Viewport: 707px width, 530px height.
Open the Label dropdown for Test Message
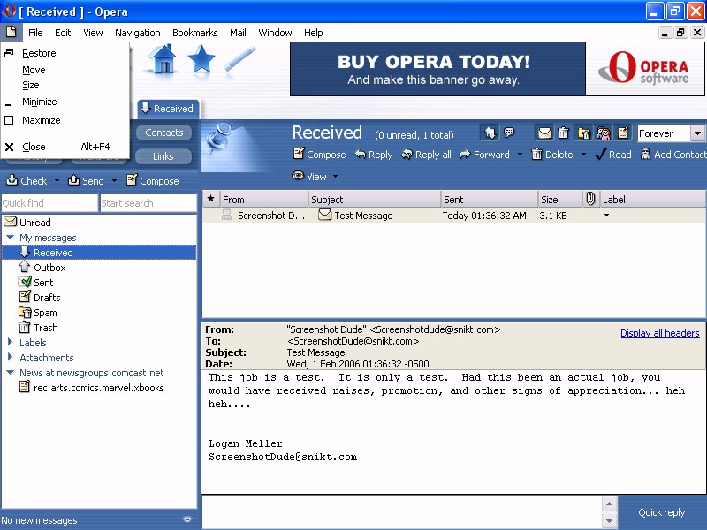pyautogui.click(x=606, y=216)
